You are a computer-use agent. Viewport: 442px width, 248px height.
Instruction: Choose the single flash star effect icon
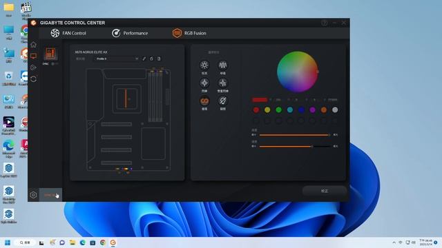click(204, 83)
